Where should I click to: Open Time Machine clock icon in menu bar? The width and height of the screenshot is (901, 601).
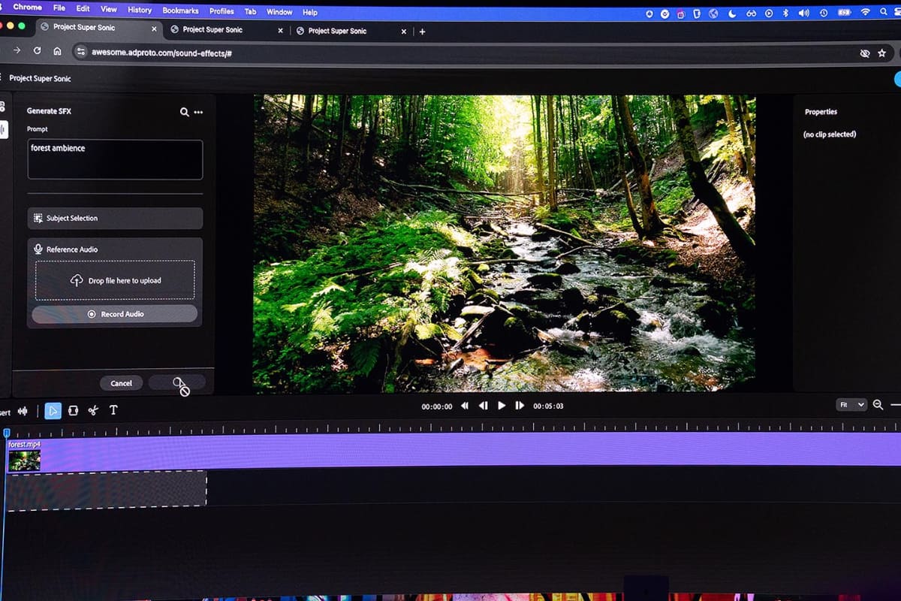pos(824,13)
